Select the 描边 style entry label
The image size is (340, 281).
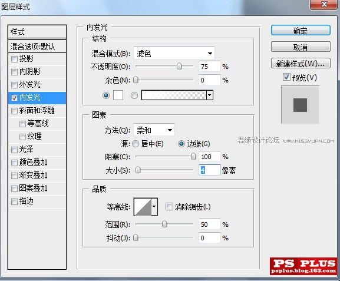(x=27, y=201)
